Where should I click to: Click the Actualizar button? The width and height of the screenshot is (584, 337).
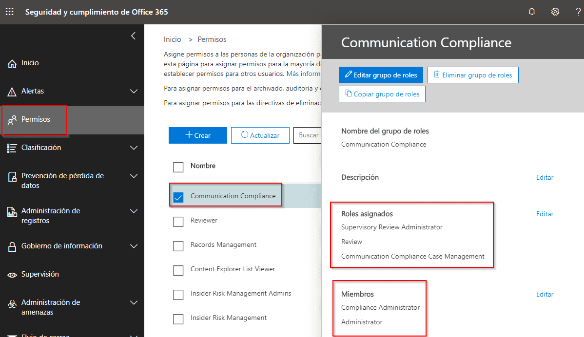260,135
